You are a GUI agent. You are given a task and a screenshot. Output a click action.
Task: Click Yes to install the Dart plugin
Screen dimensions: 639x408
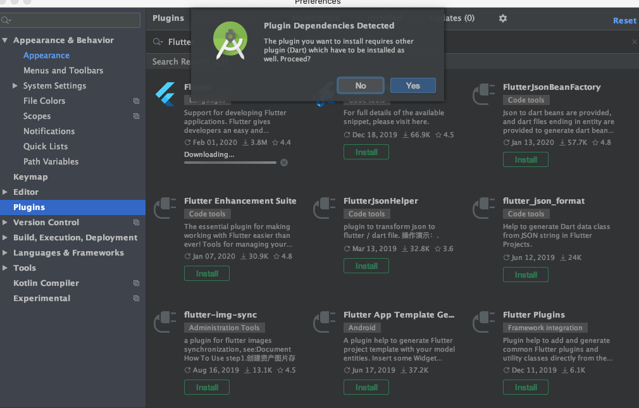413,85
